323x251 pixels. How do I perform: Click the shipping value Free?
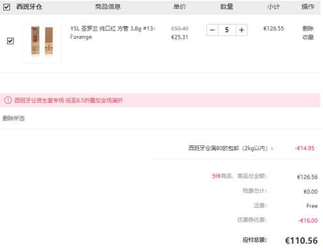click(312, 206)
